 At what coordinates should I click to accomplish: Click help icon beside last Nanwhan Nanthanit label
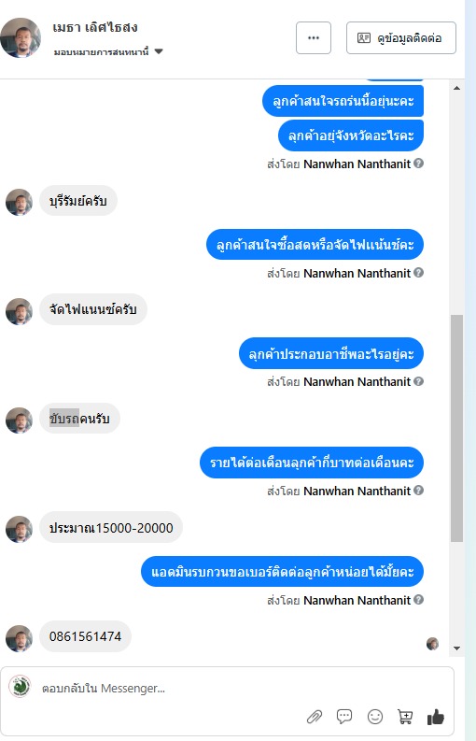click(418, 599)
